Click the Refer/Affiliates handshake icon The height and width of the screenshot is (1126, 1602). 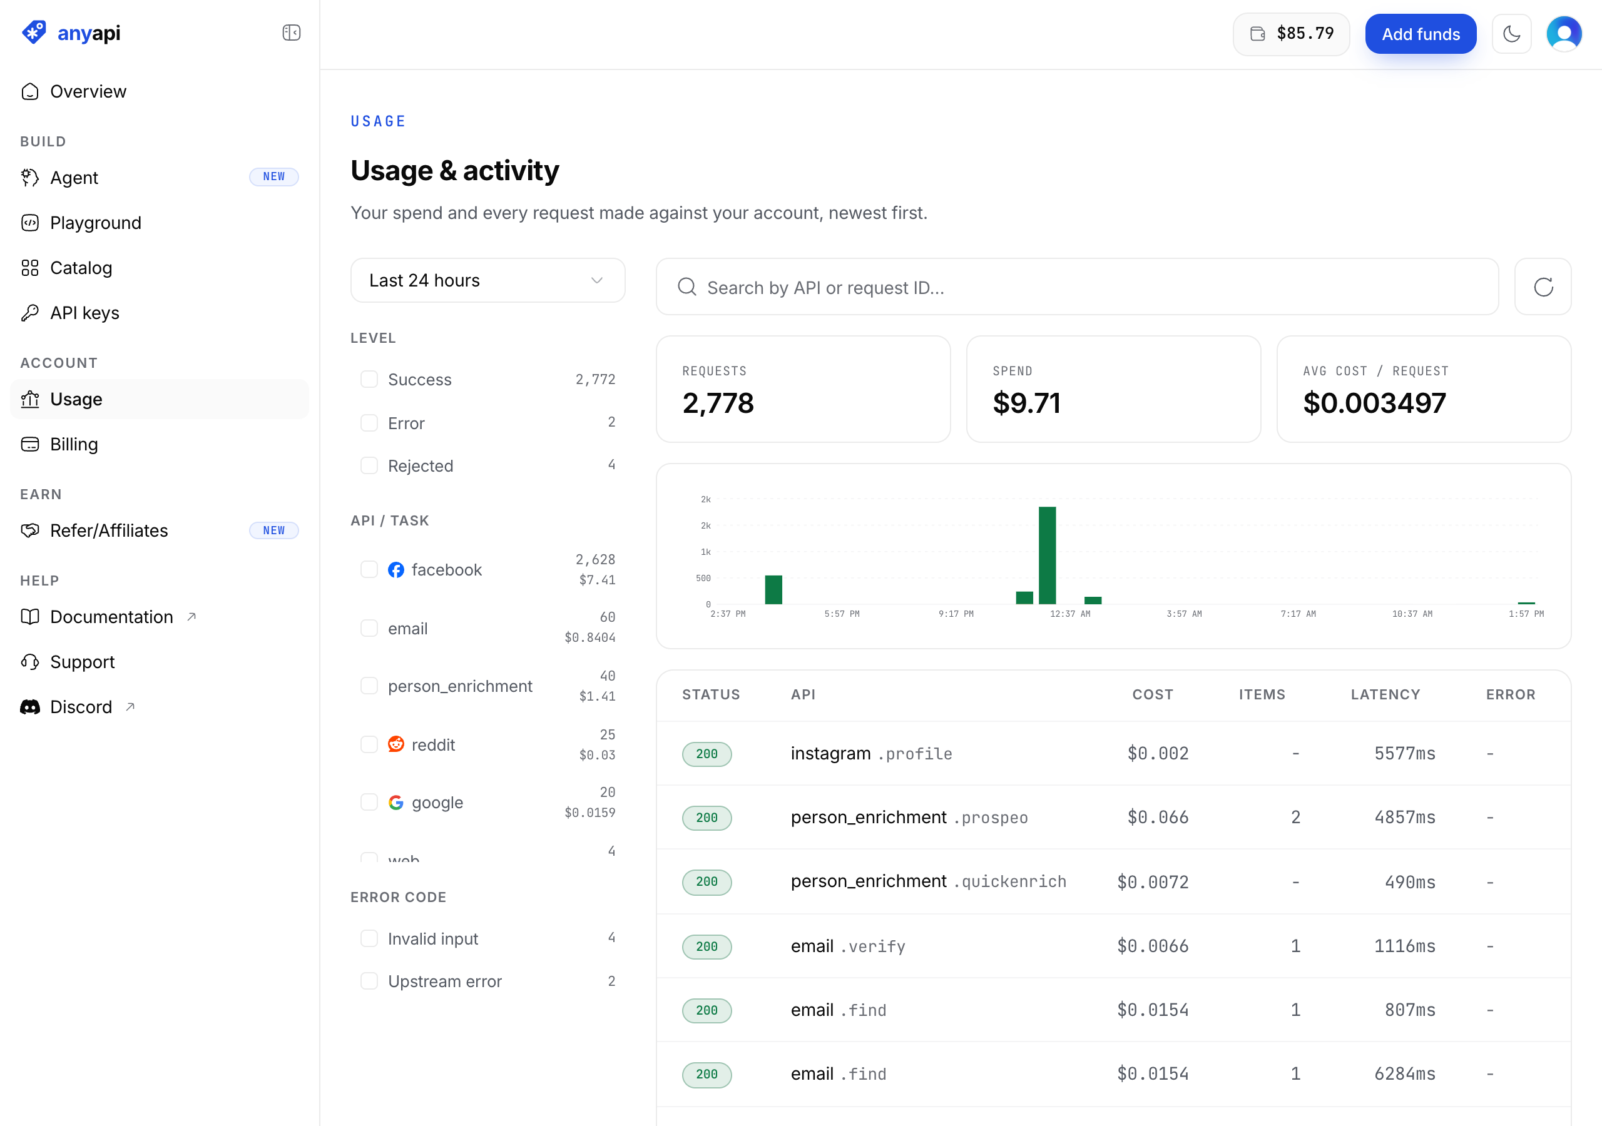30,531
